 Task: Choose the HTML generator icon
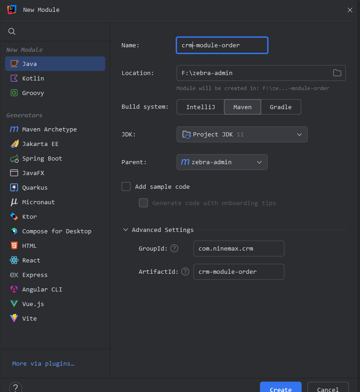click(14, 246)
